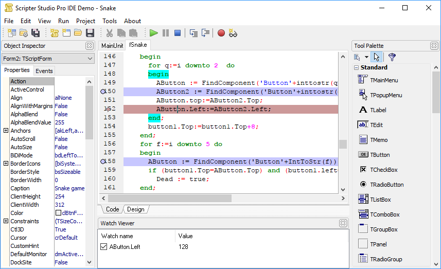The height and width of the screenshot is (269, 441).
Task: Click the scissors Cut icon
Action: [x=109, y=33]
